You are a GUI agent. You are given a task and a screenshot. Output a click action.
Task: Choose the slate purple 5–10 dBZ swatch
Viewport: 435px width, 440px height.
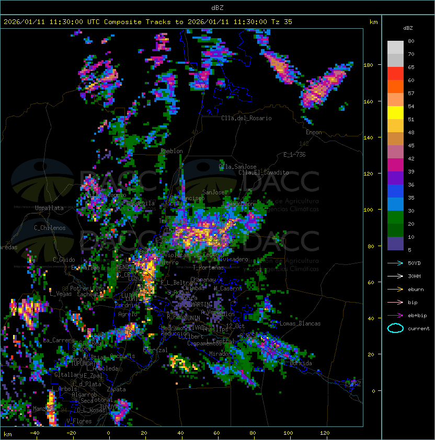coord(395,244)
